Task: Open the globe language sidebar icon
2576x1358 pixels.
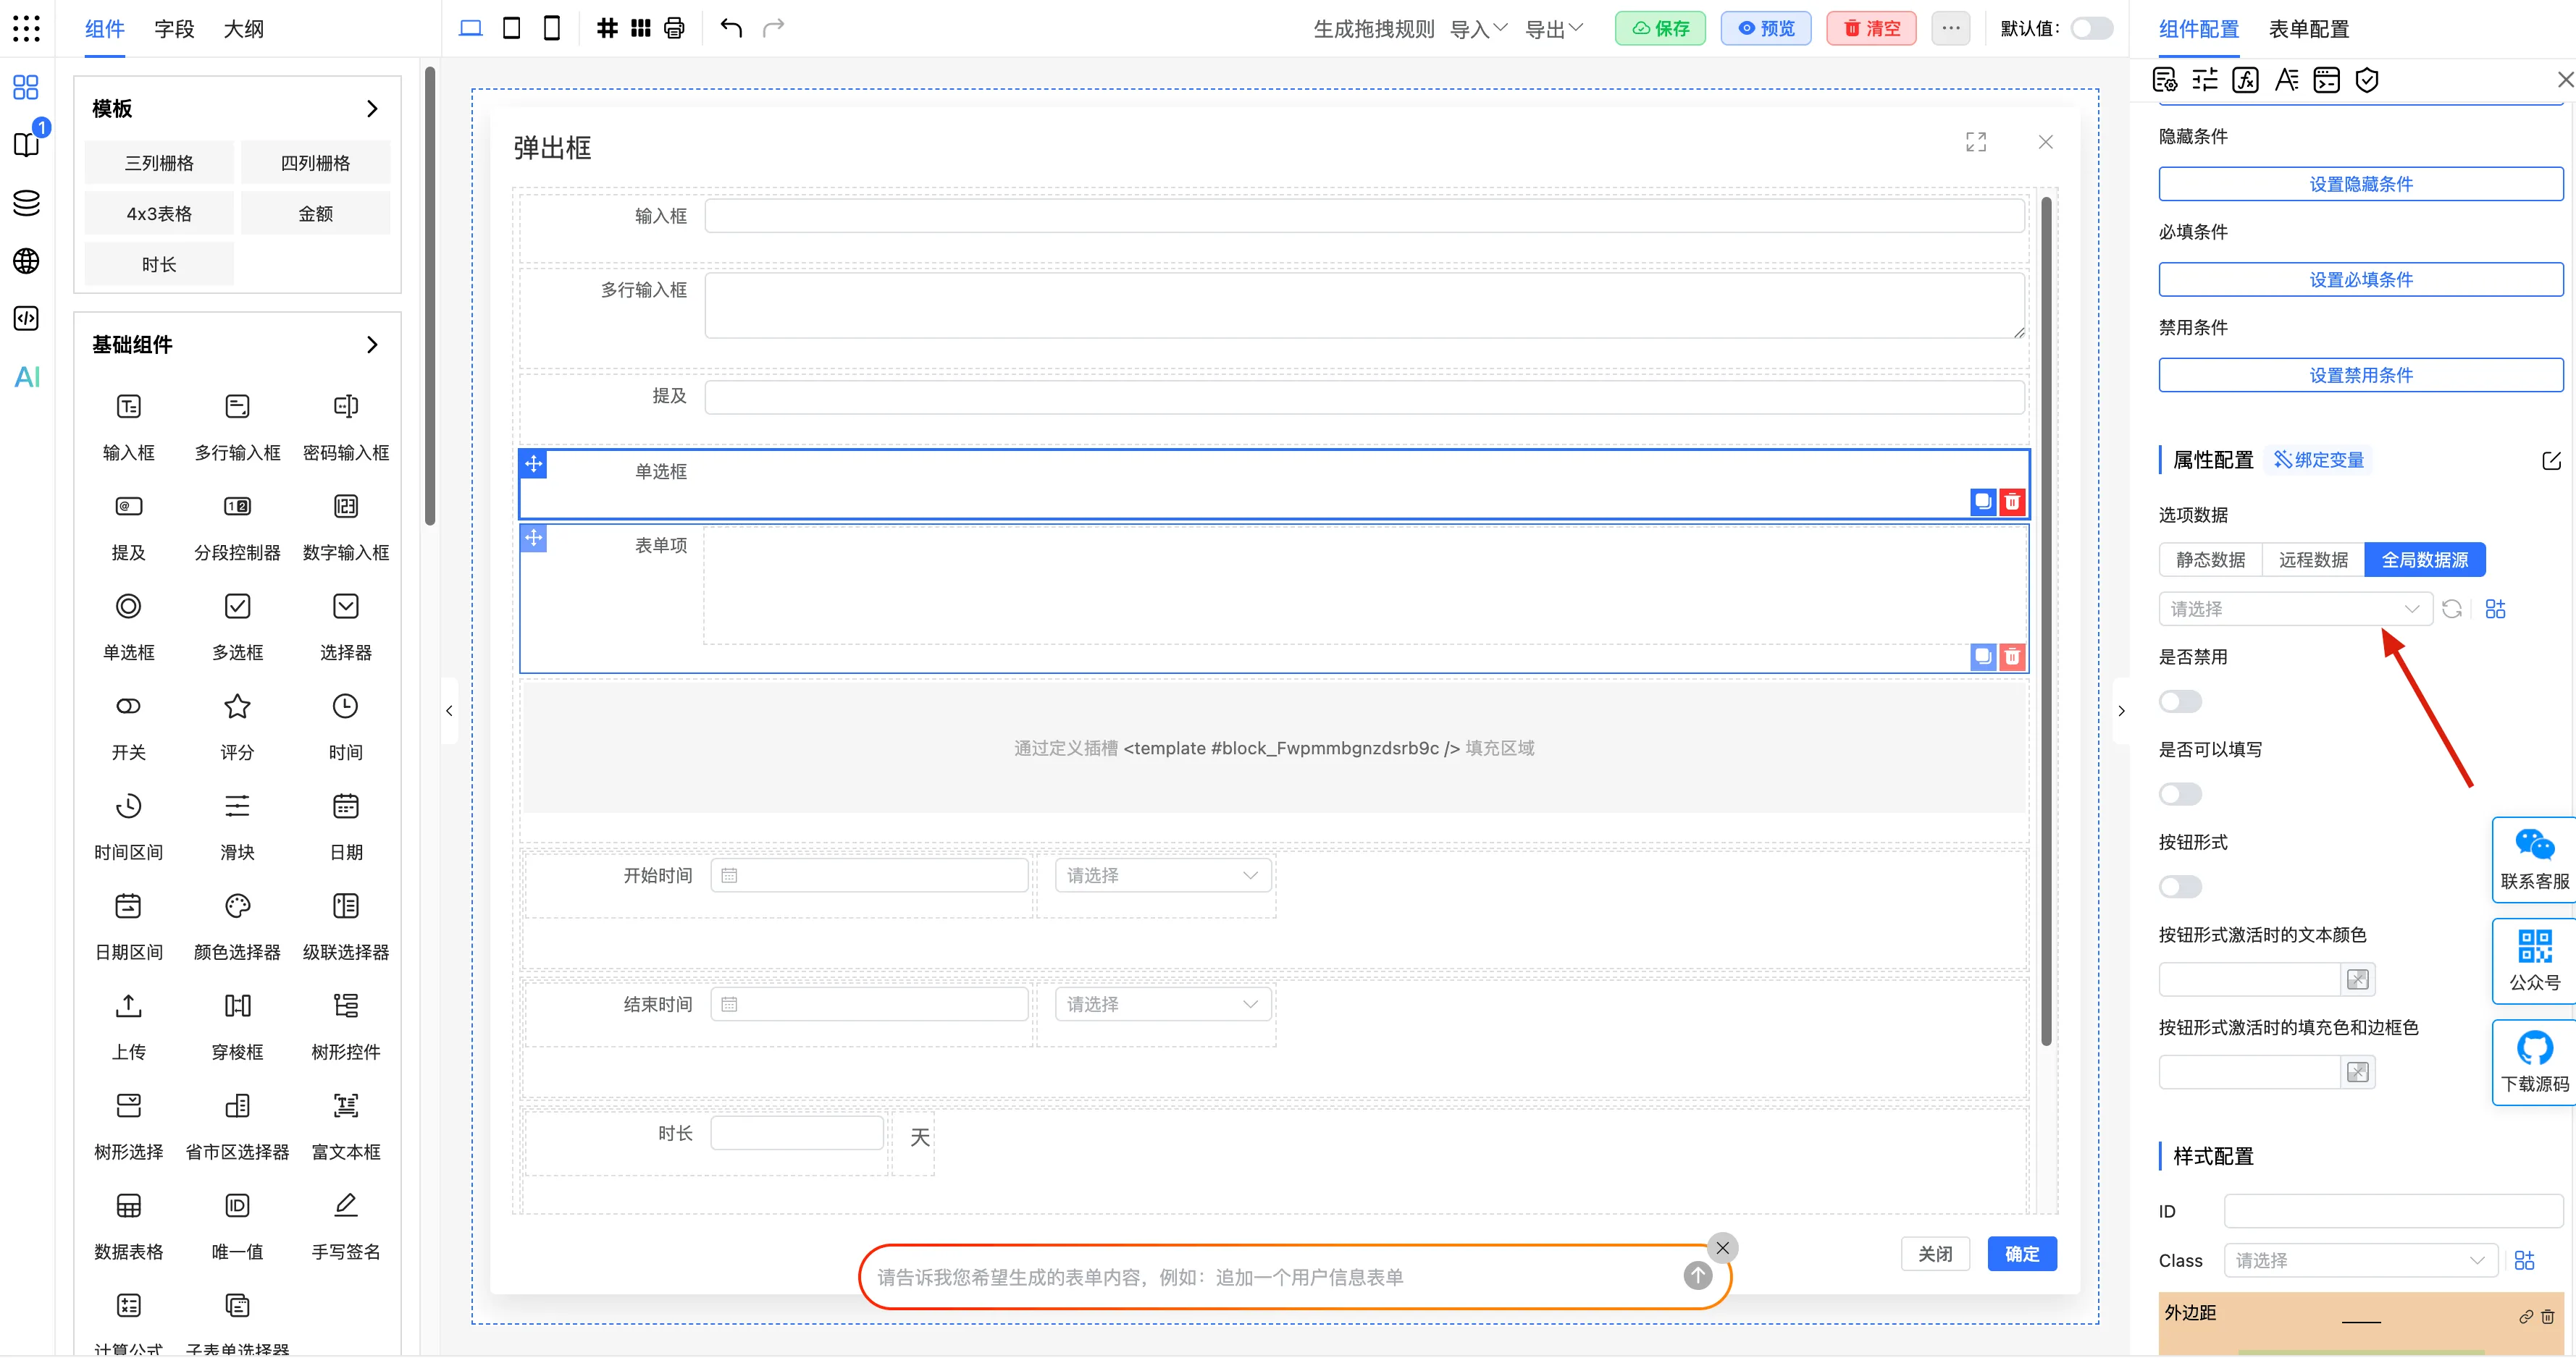Action: pyautogui.click(x=27, y=261)
